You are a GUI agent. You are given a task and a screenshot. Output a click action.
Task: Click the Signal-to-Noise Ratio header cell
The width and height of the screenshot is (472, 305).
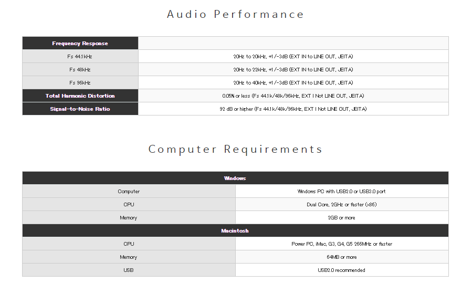(80, 109)
